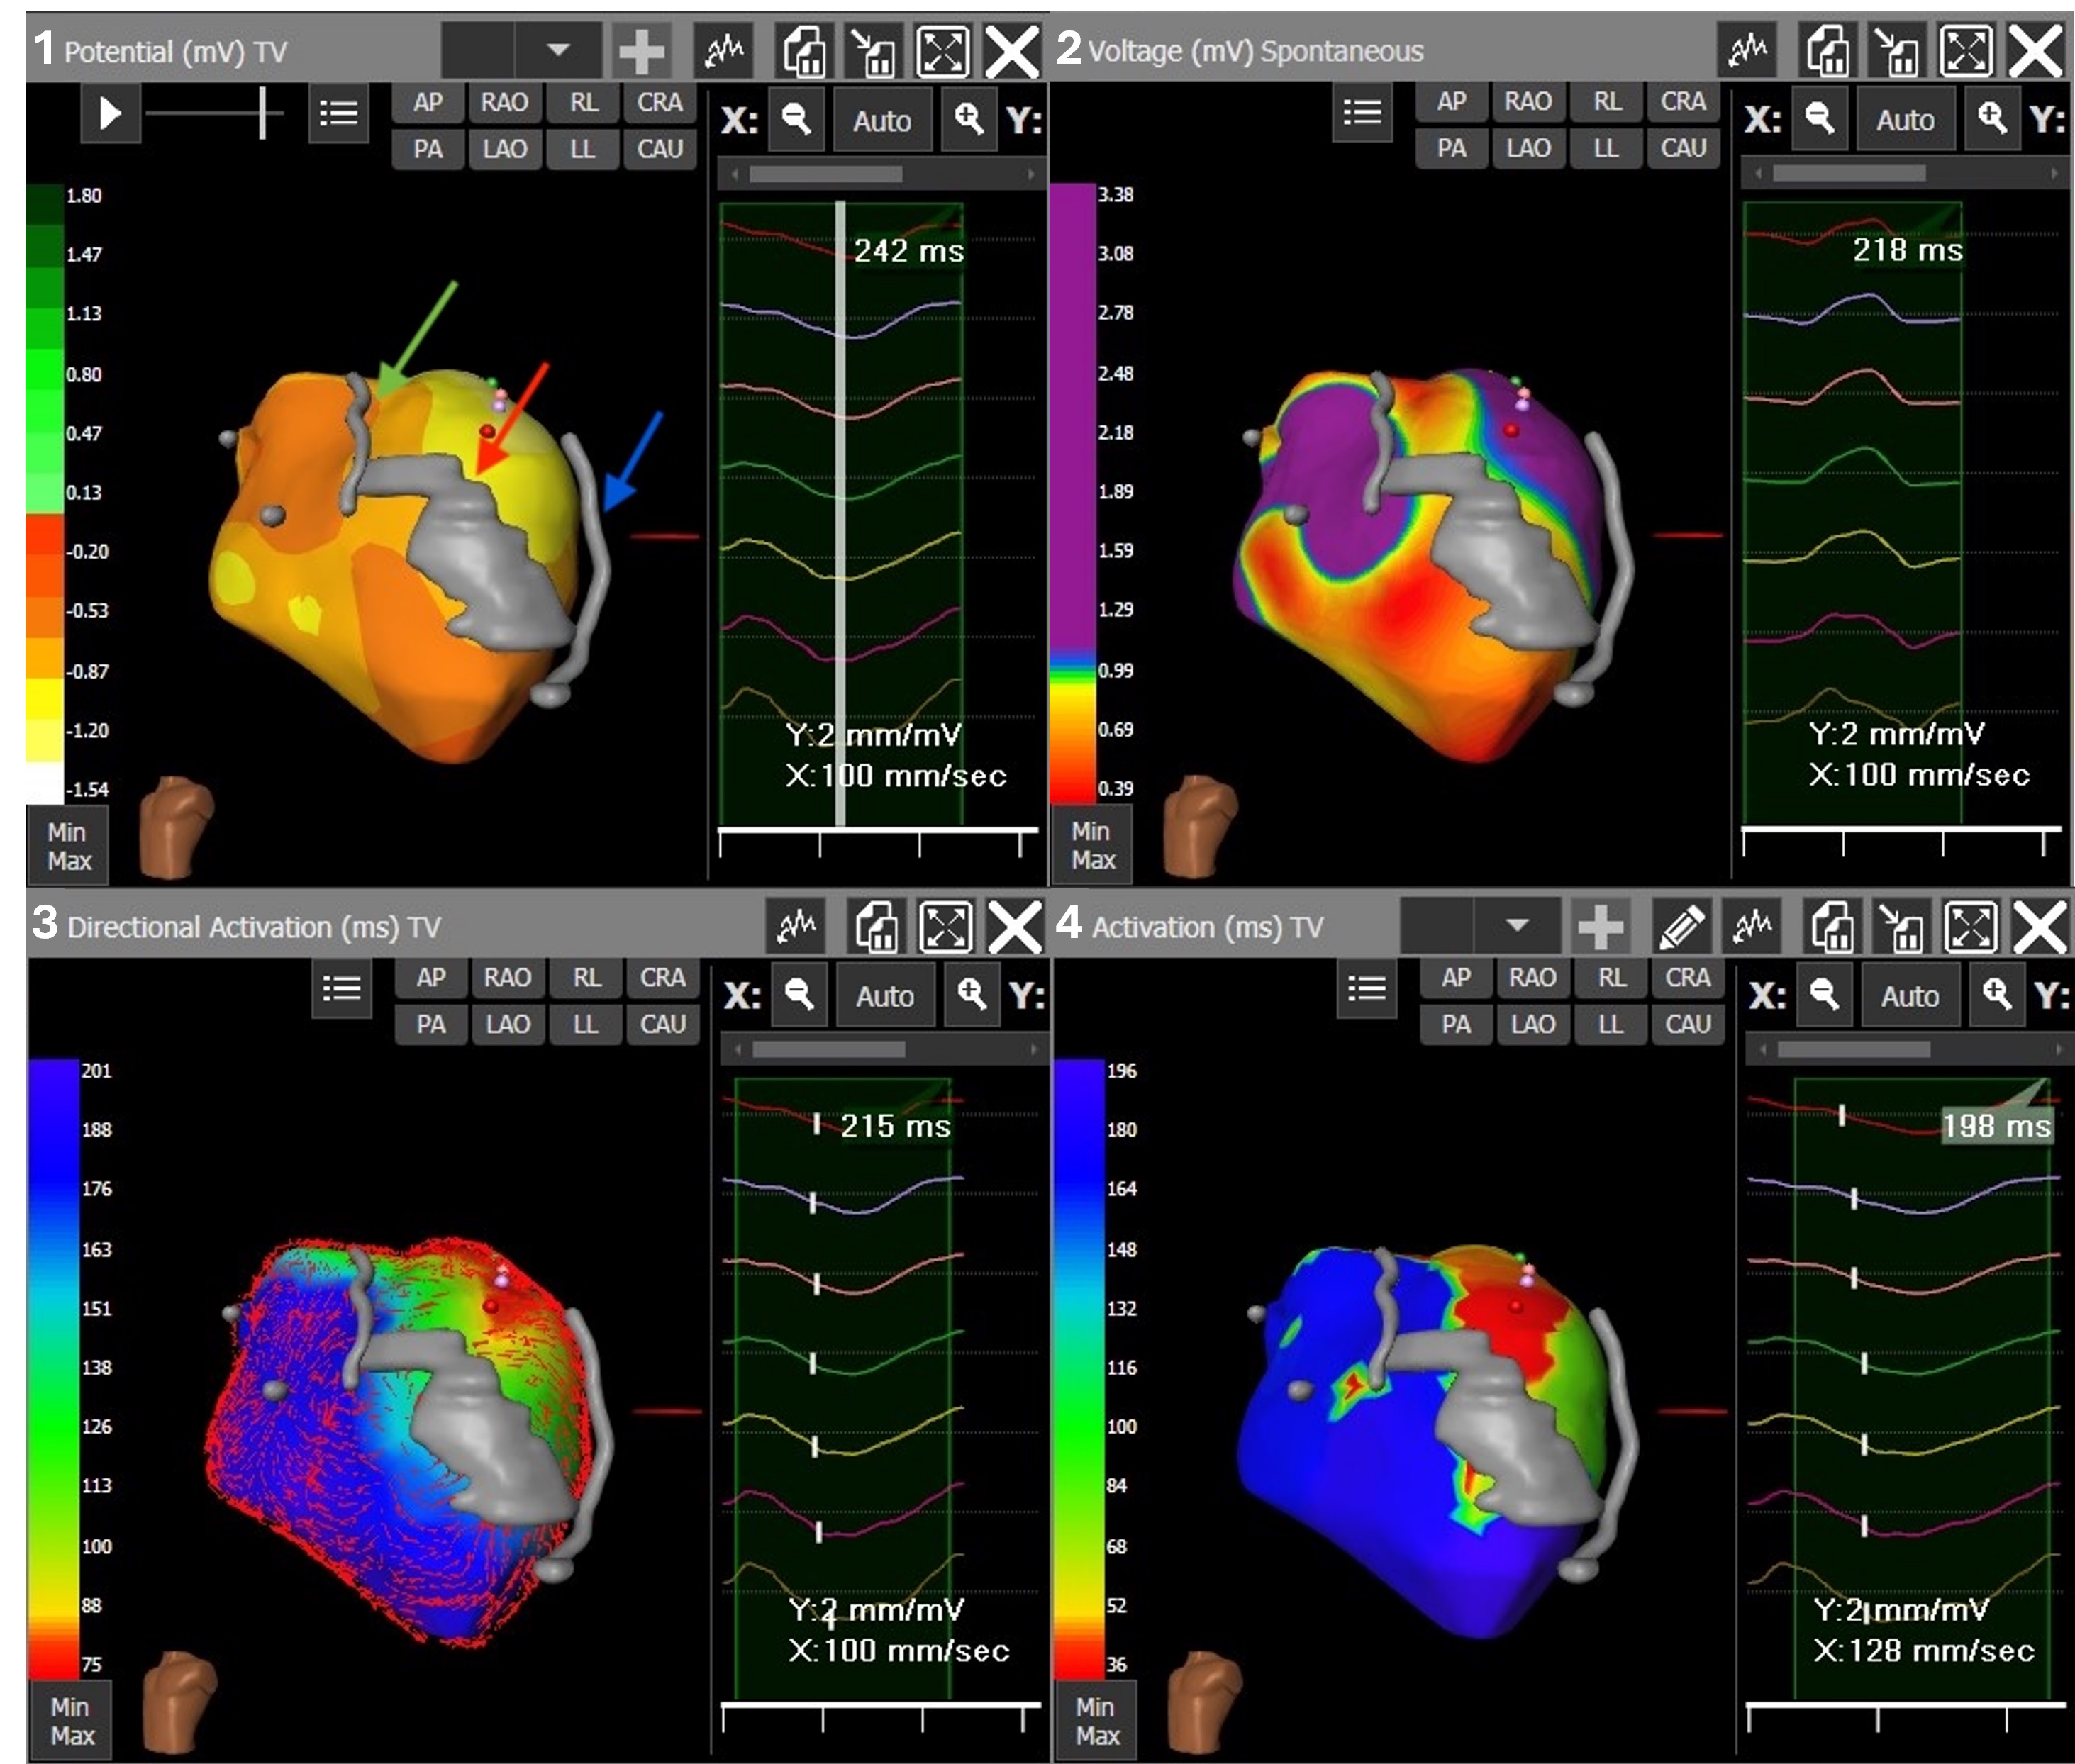This screenshot has width=2075, height=1764.
Task: Click waveform signal icon in panel 2 header
Action: [1747, 51]
